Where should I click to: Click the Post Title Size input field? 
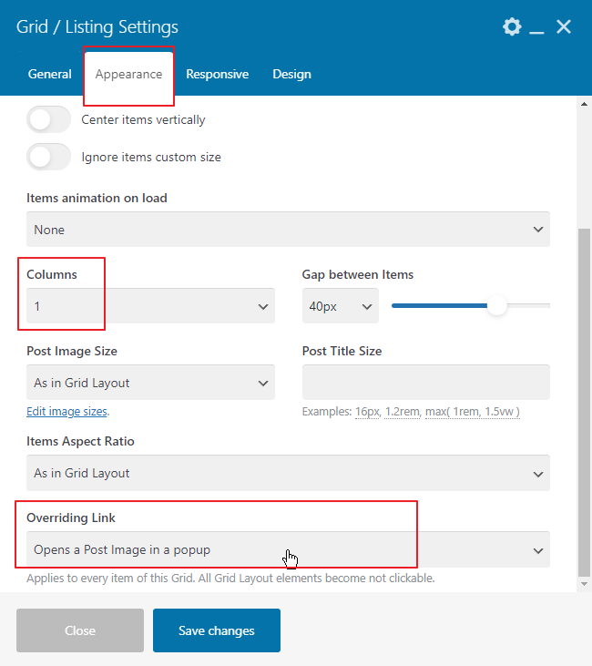[426, 383]
